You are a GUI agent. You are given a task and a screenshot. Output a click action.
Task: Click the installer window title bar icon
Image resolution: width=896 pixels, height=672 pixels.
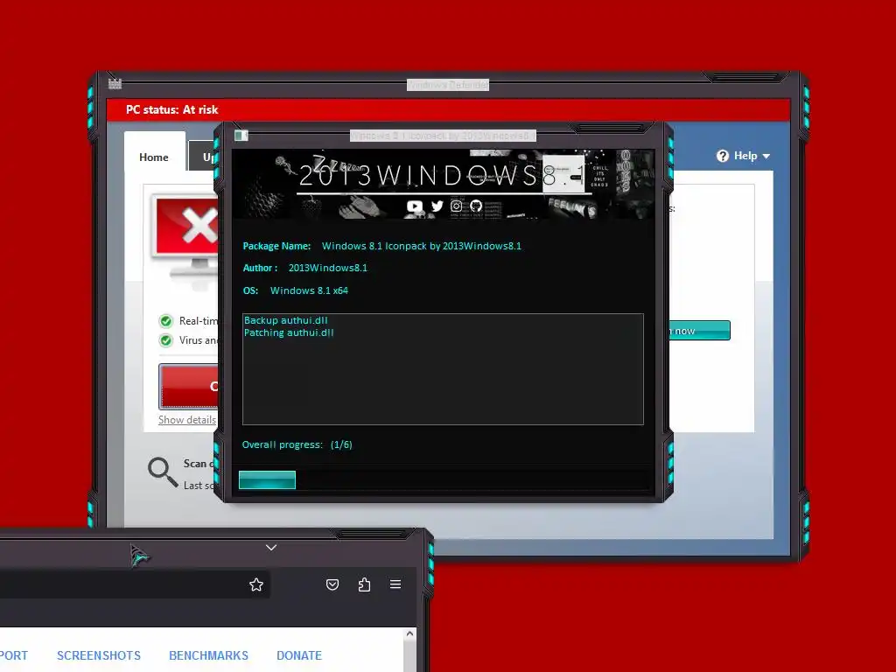click(241, 136)
